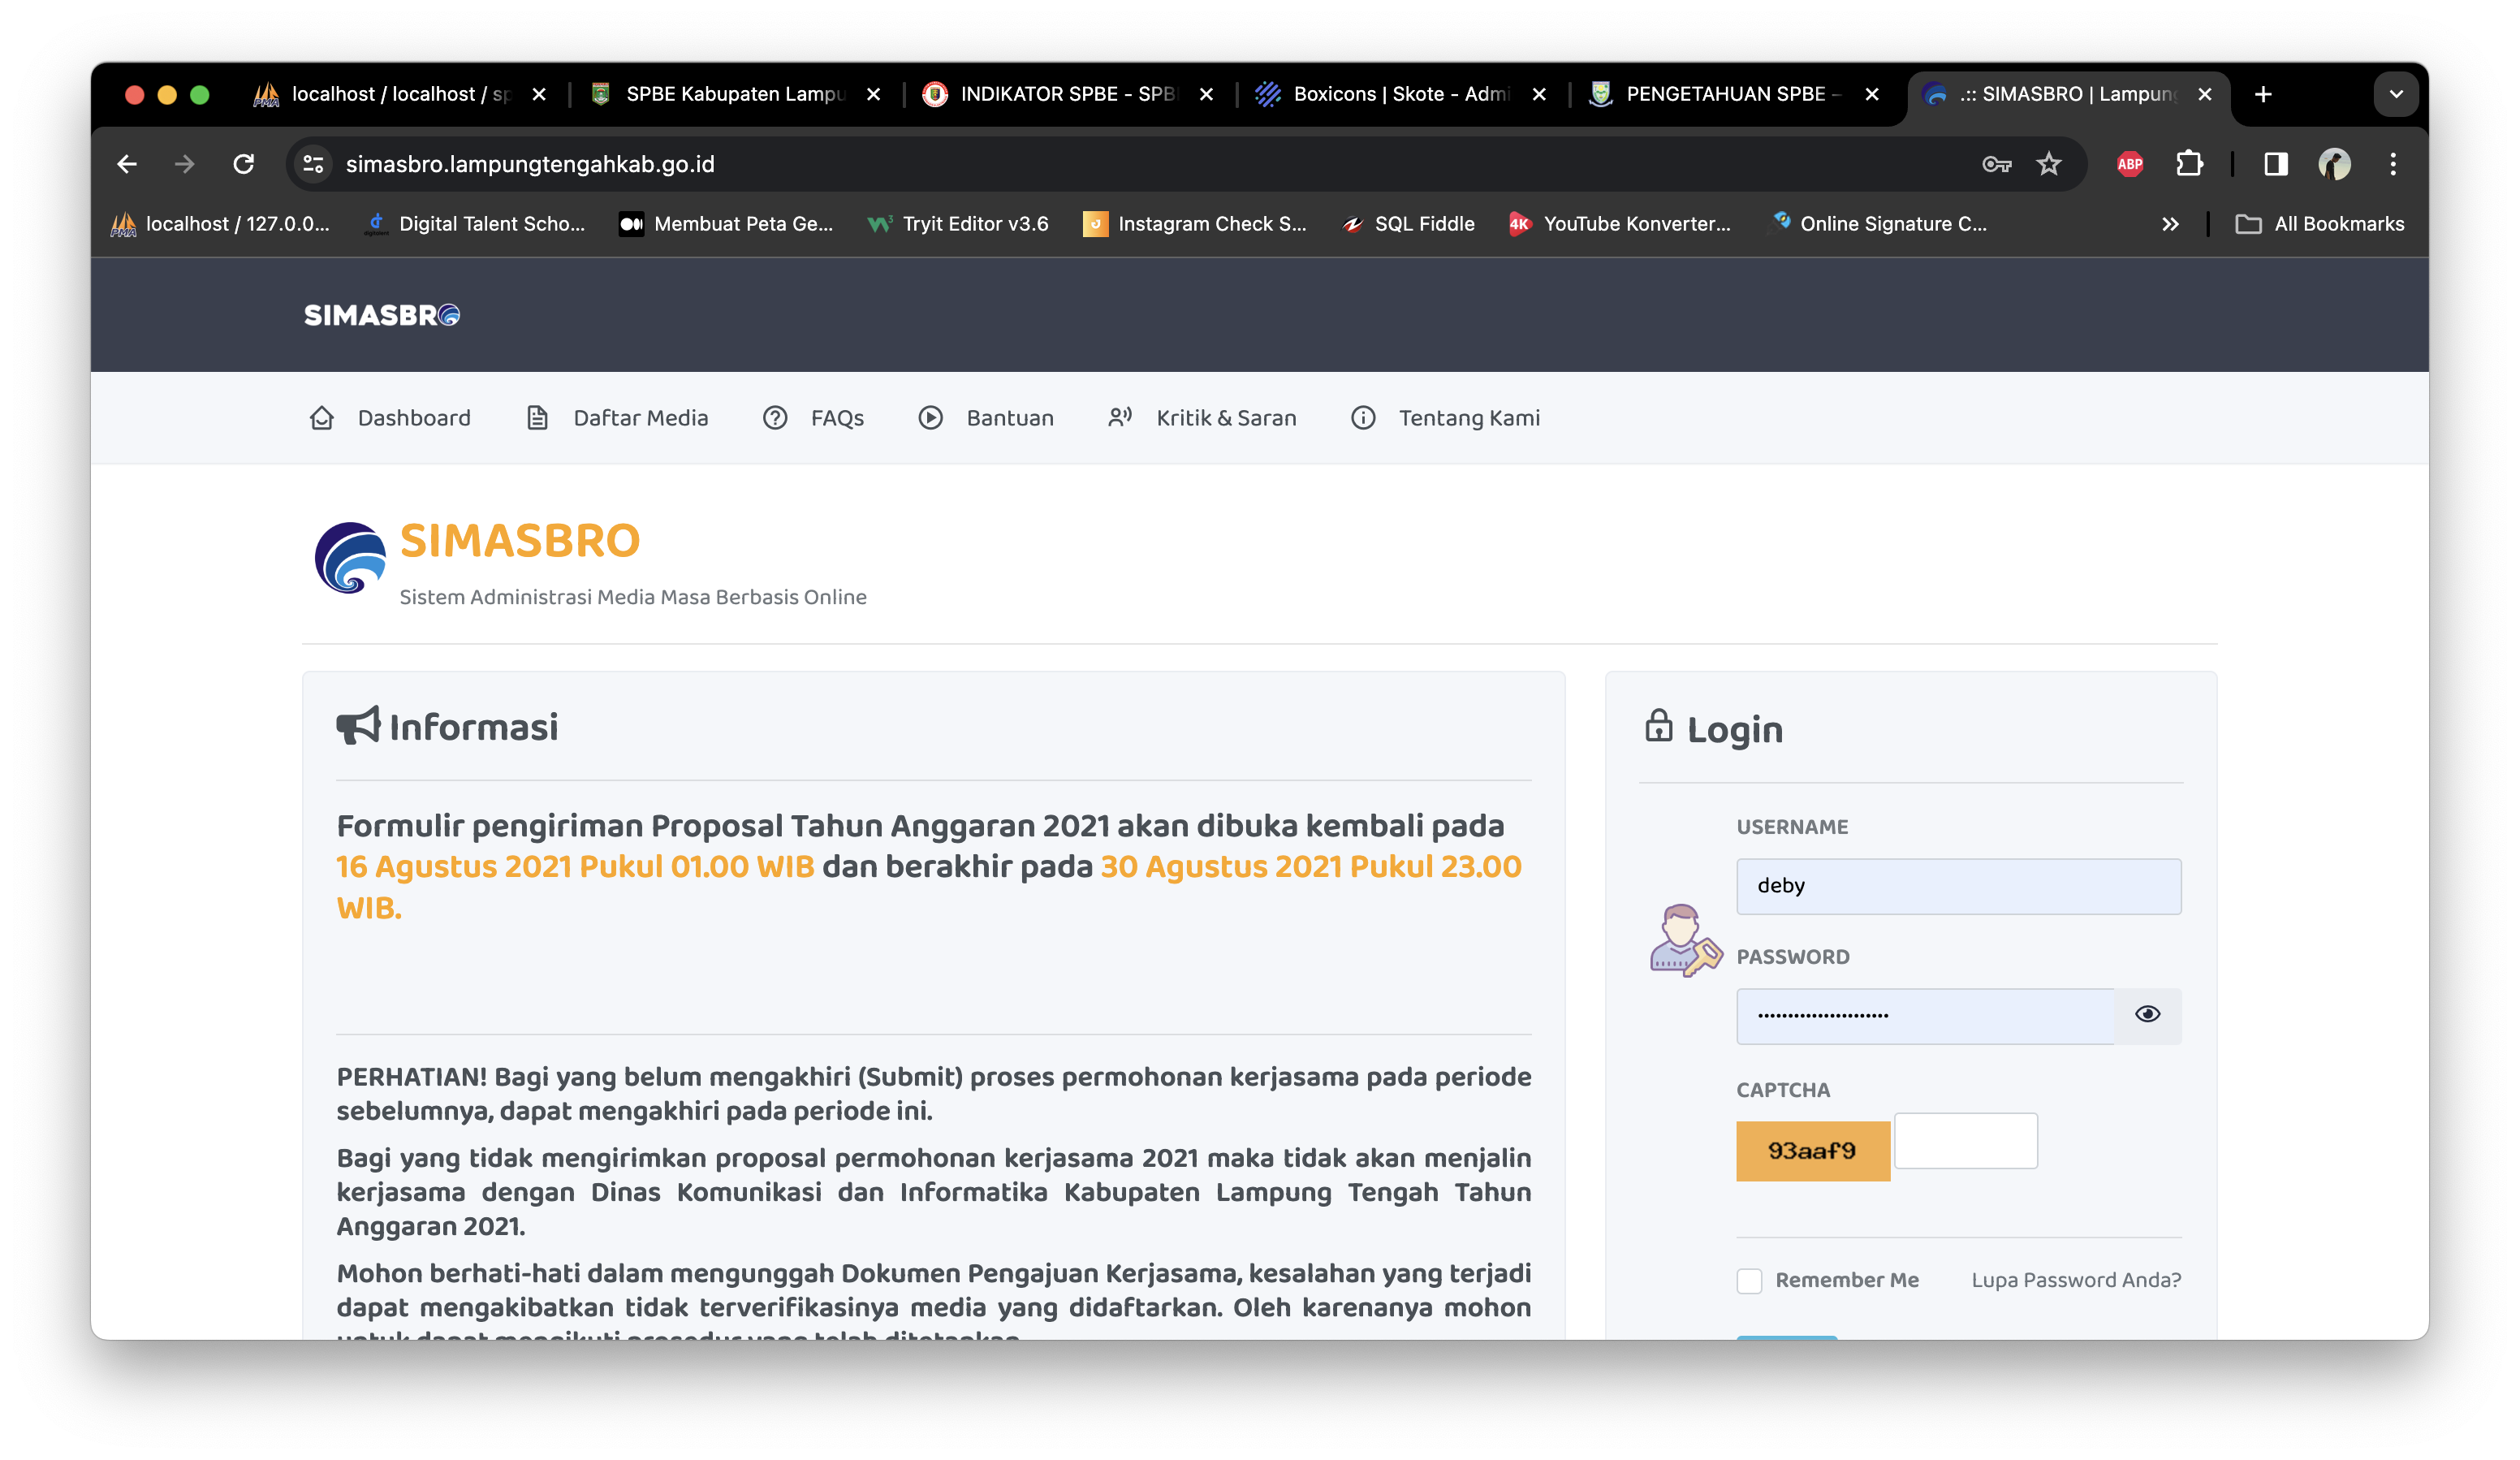Open the All Bookmarks folder

coord(2320,224)
